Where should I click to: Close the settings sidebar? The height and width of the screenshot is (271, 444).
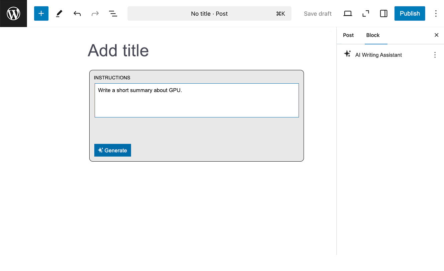(x=436, y=35)
